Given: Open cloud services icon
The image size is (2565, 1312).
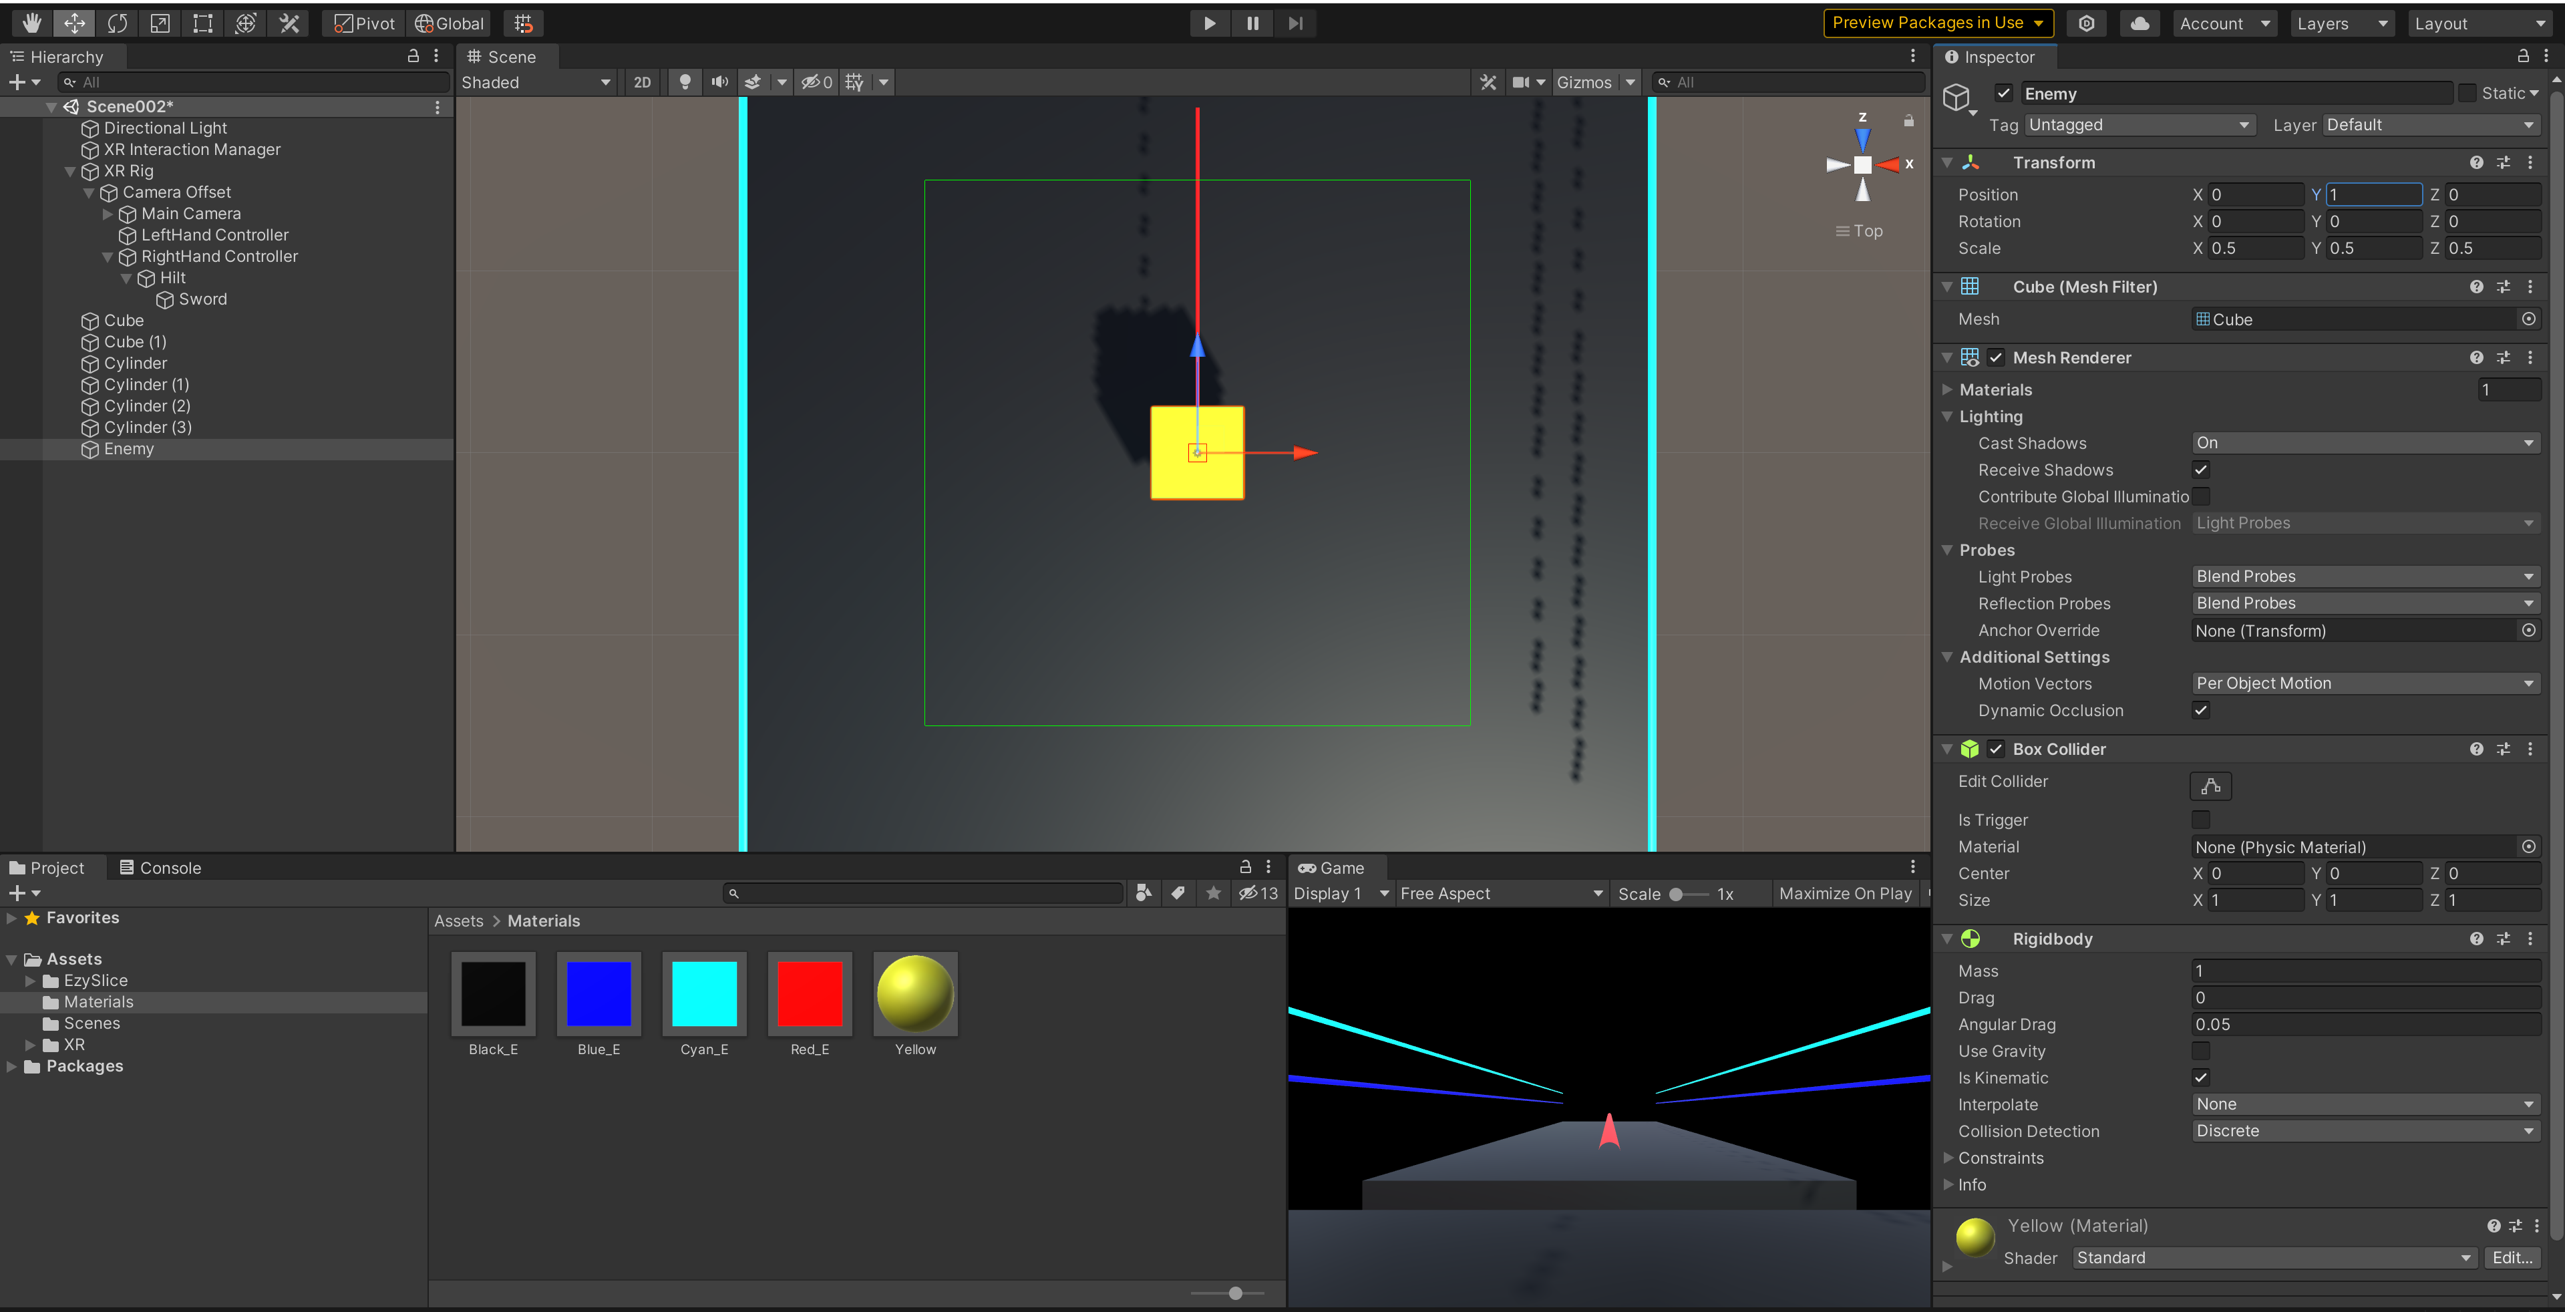Looking at the screenshot, I should click(x=2139, y=23).
